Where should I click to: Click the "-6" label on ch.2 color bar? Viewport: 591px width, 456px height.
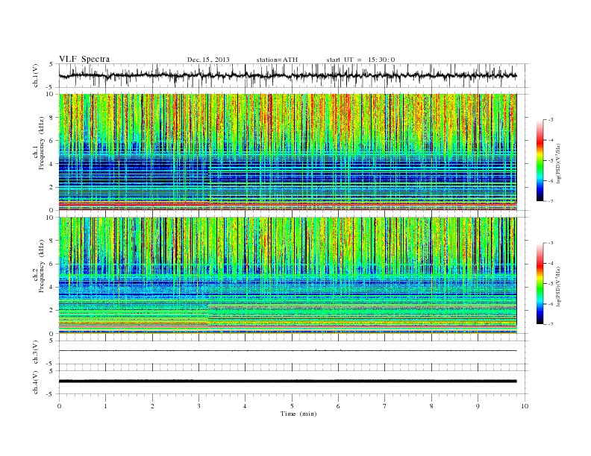coord(551,304)
